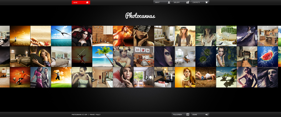Toggle Fullscreen mode

[x=181, y=114]
